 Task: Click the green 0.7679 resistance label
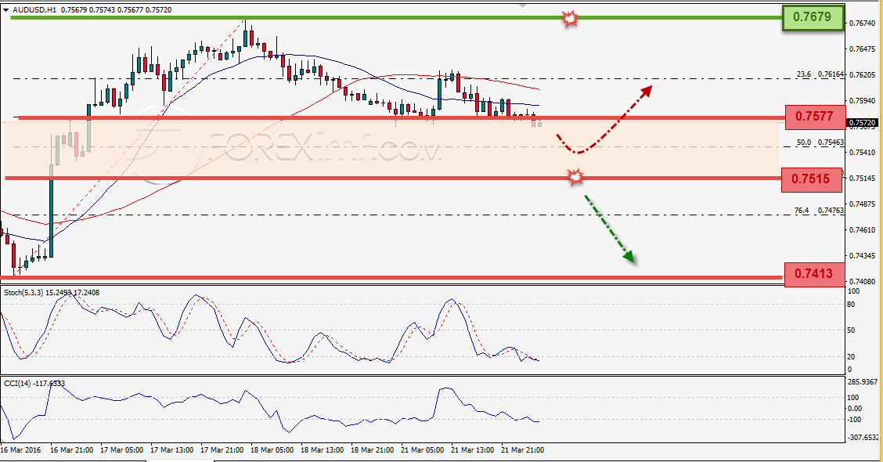(812, 17)
